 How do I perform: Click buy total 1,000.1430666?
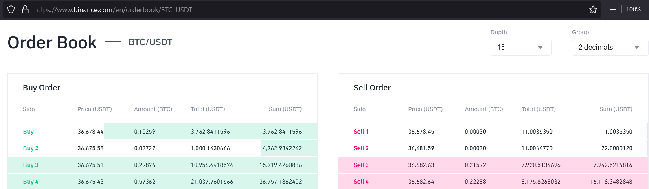(210, 148)
